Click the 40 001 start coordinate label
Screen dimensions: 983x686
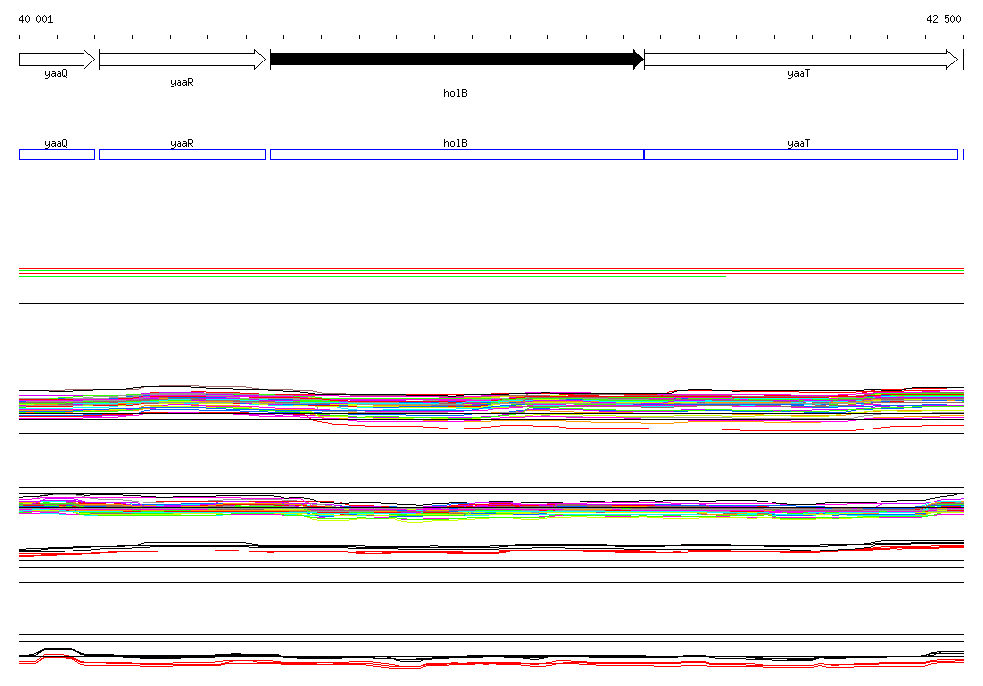(x=36, y=19)
